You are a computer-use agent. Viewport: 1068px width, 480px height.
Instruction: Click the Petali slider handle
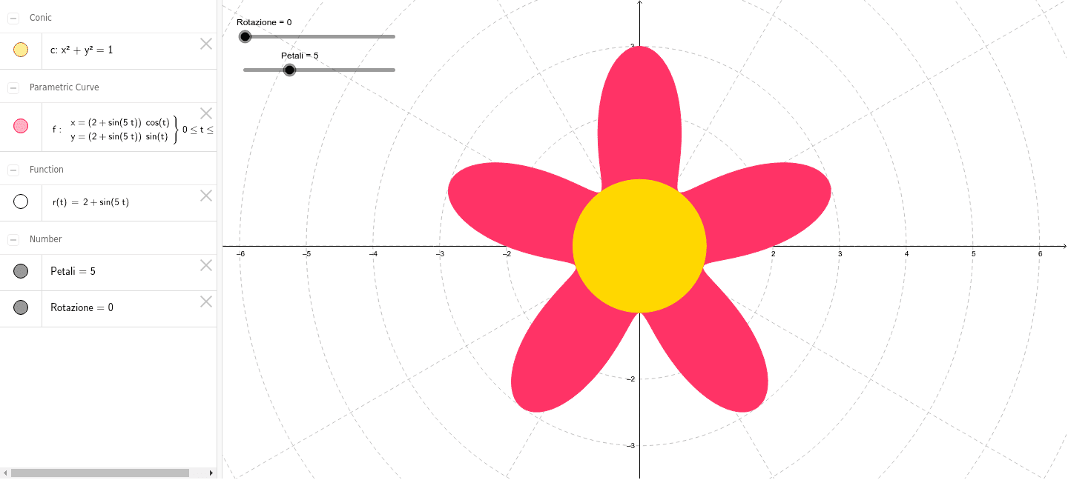pos(290,70)
